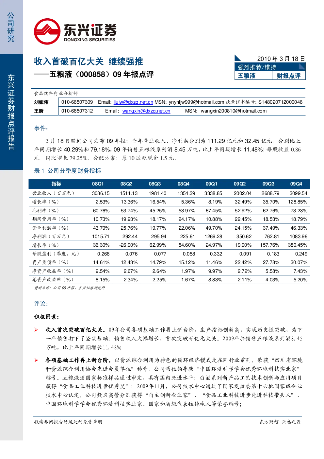Click the 营业收入（百万元） row label

pos(53,193)
